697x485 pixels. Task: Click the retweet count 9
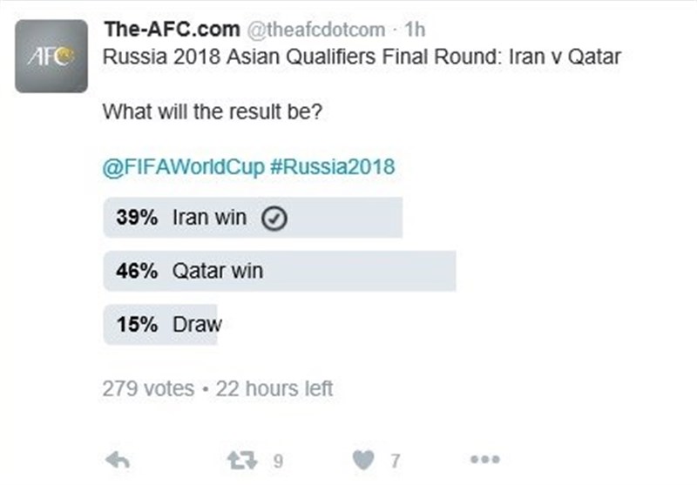(x=278, y=459)
